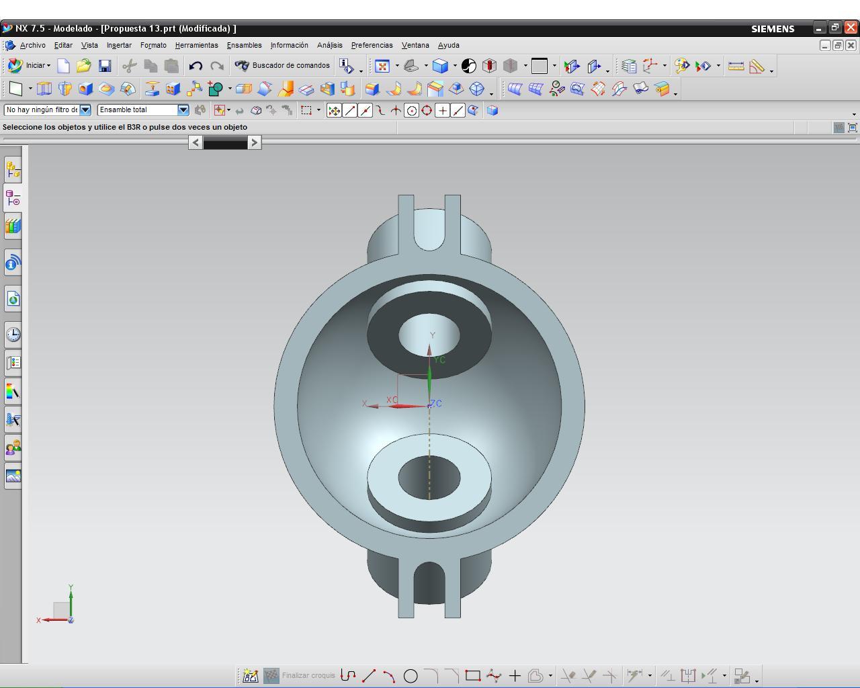Open the Ayuda menu

pyautogui.click(x=449, y=45)
